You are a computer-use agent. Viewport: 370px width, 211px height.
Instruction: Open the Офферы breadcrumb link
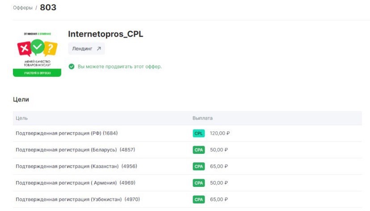coord(23,8)
